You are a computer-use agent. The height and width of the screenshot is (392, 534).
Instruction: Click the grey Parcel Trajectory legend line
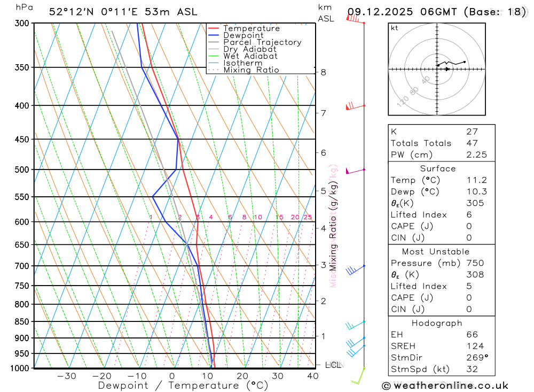213,42
